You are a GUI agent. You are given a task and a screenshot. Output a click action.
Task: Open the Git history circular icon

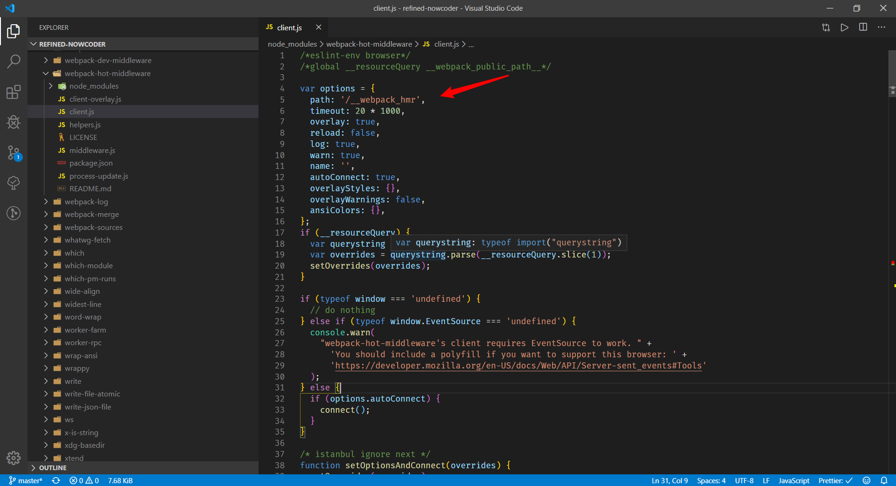(14, 213)
